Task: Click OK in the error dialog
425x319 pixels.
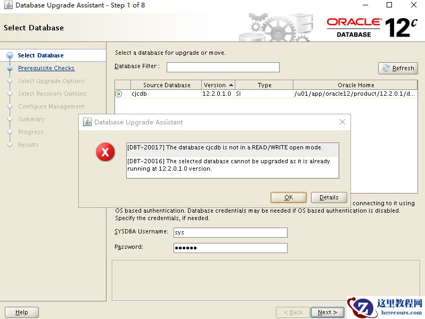Action: (289, 197)
